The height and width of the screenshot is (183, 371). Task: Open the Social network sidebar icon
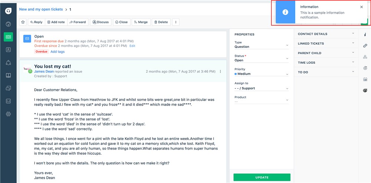(8, 63)
